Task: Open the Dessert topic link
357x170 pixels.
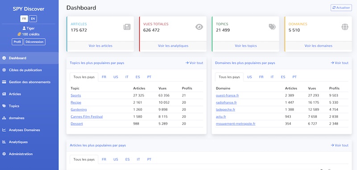Action: point(77,124)
